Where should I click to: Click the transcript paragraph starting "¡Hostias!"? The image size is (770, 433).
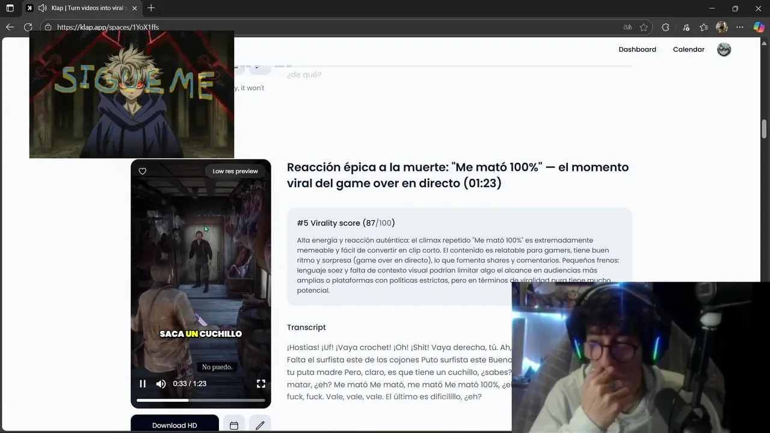(399, 372)
